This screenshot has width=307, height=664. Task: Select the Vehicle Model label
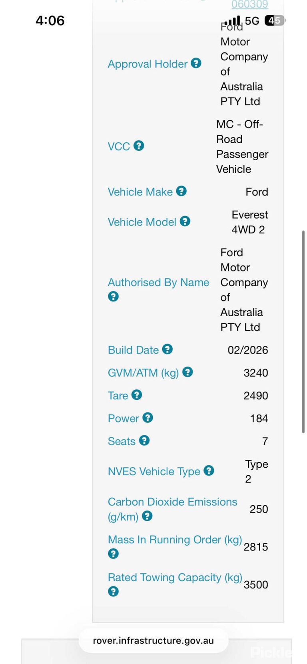coord(142,222)
